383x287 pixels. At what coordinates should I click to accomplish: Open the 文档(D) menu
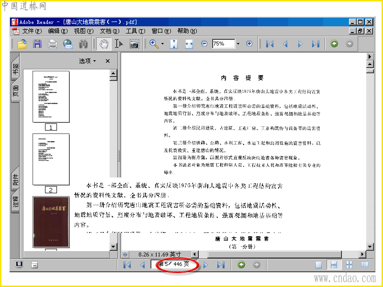point(110,31)
